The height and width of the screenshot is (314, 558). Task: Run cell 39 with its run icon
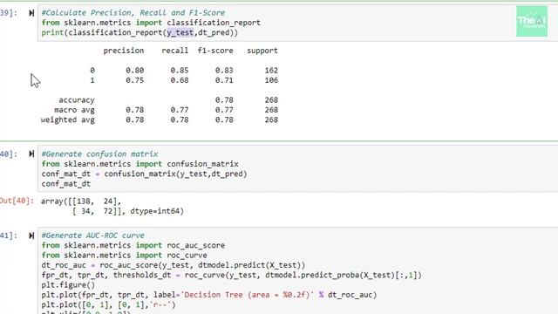[31, 13]
